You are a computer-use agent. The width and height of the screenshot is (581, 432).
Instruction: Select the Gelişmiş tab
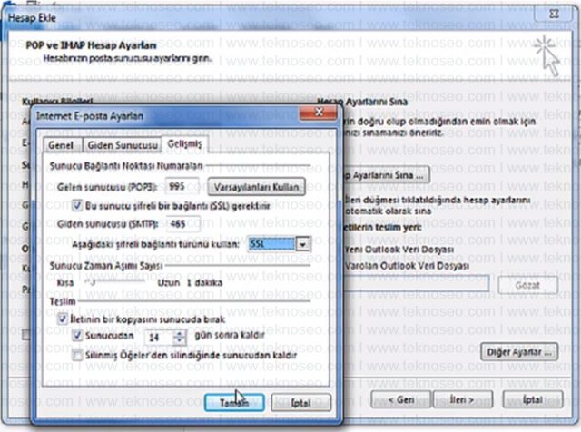184,143
